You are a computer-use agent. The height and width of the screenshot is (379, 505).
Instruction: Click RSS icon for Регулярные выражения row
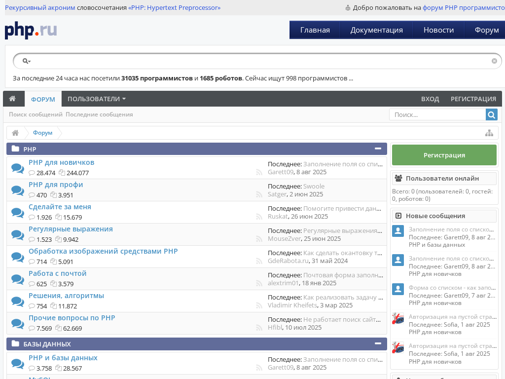coord(259,239)
